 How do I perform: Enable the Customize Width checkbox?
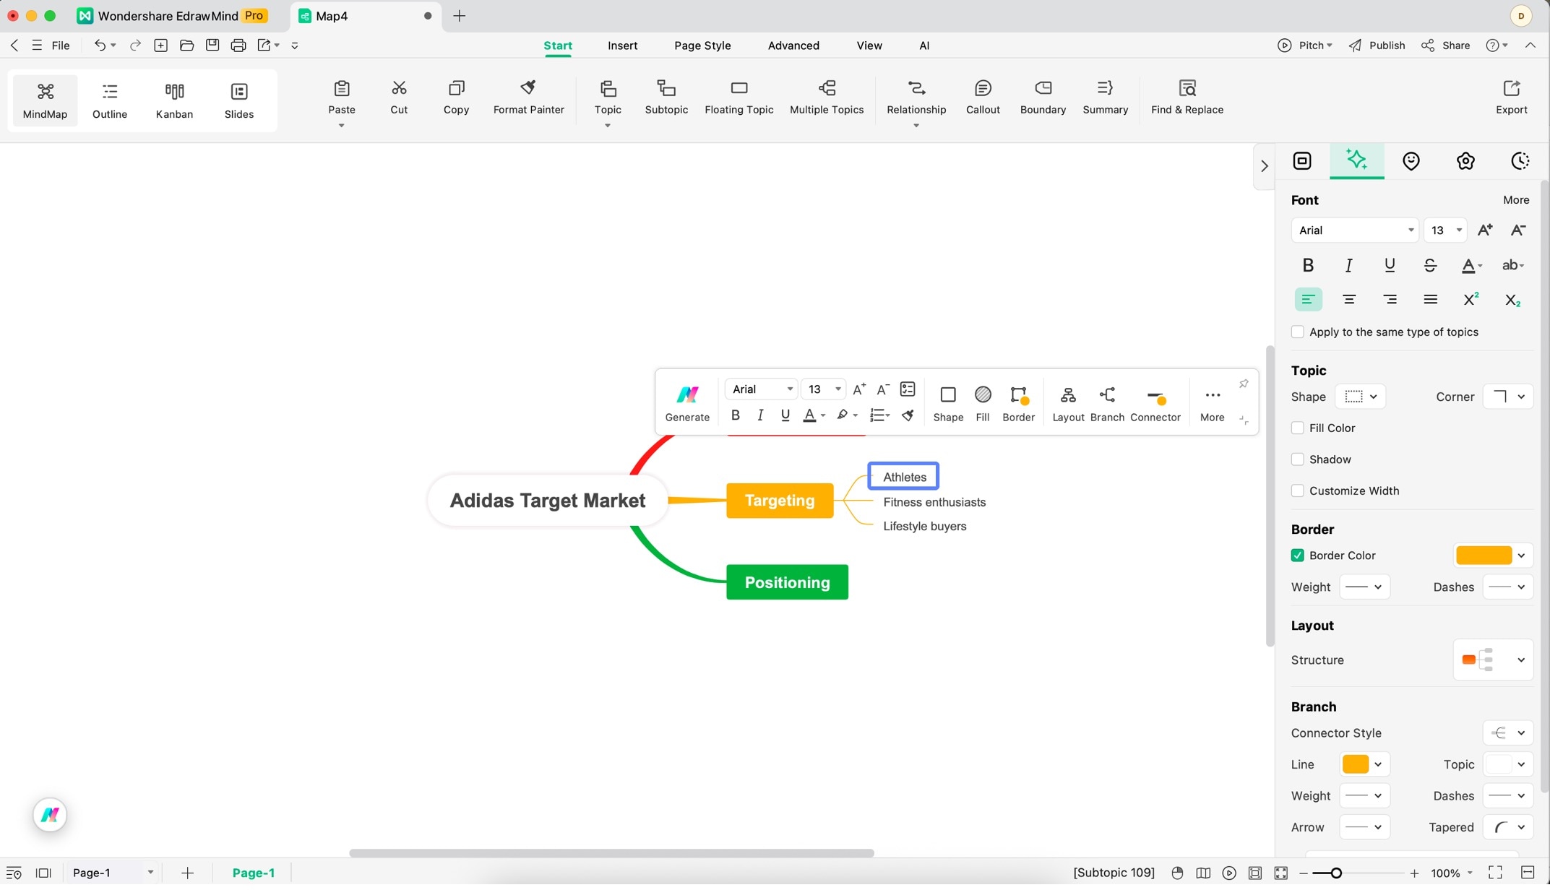pyautogui.click(x=1297, y=491)
